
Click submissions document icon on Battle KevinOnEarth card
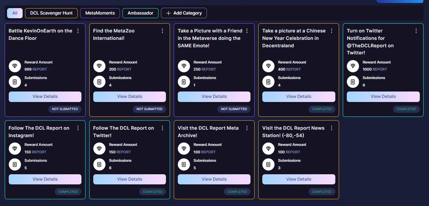(15, 82)
